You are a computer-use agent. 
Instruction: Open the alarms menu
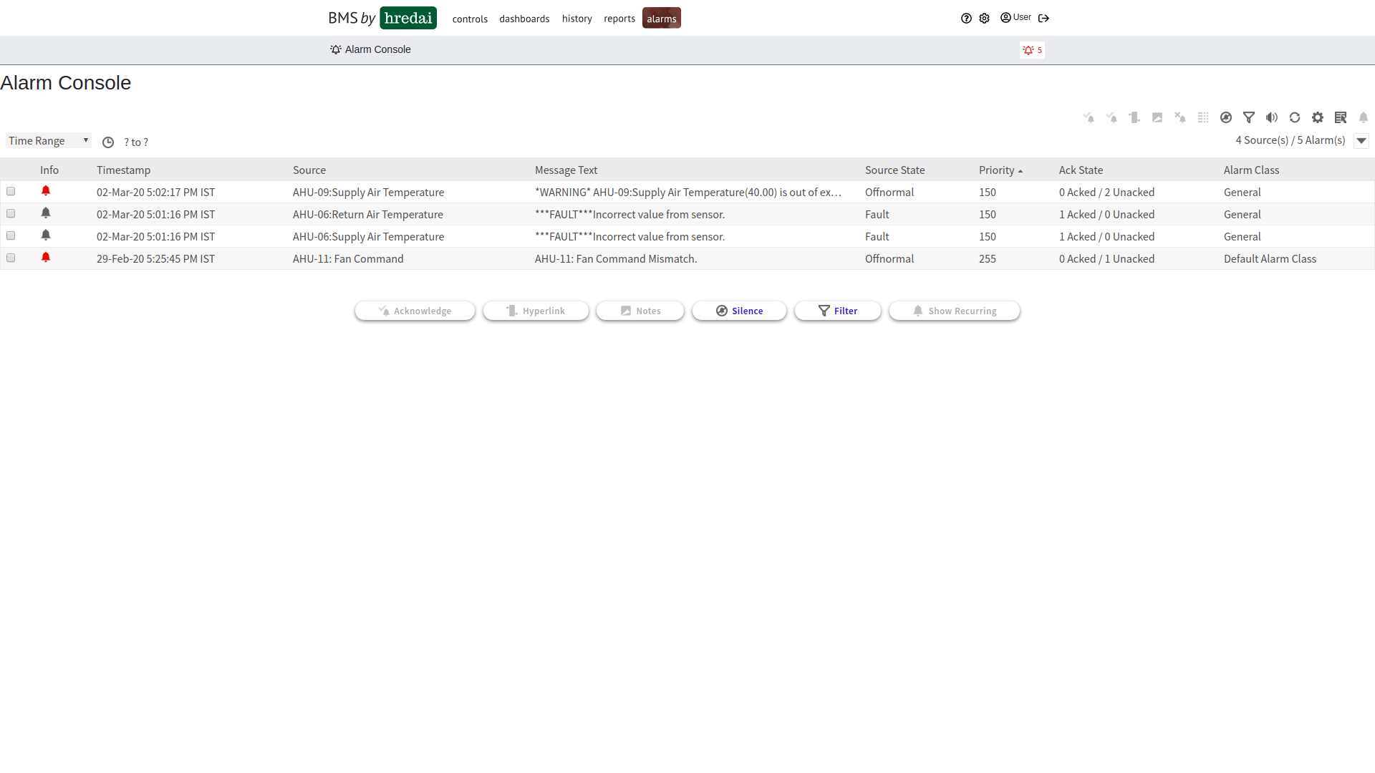(x=662, y=18)
